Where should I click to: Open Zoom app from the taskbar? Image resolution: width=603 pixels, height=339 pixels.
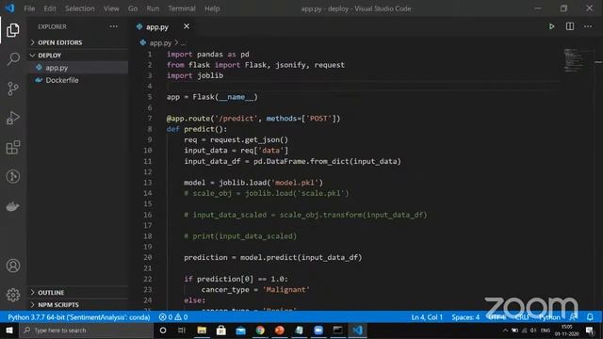[x=318, y=331]
